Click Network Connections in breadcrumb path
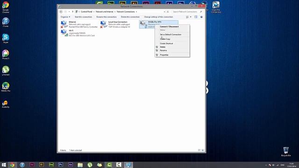 point(126,12)
